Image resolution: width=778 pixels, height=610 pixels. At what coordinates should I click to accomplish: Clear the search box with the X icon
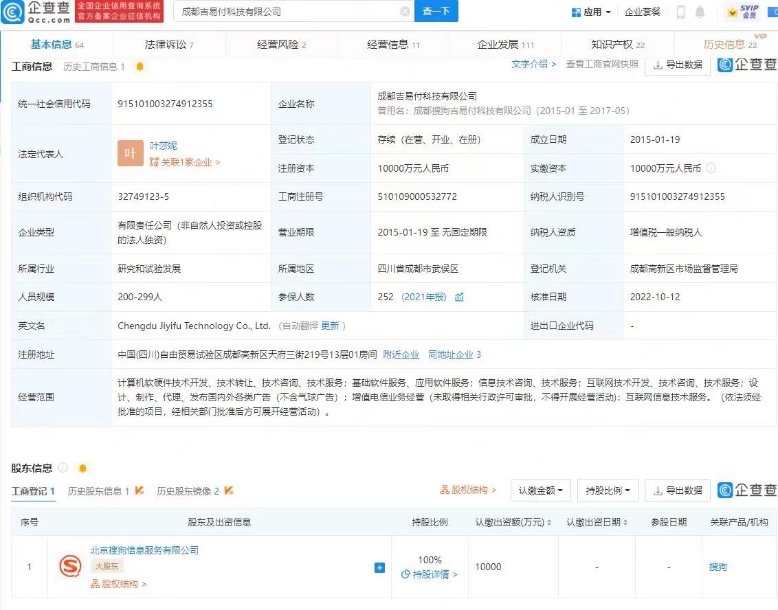tap(405, 12)
